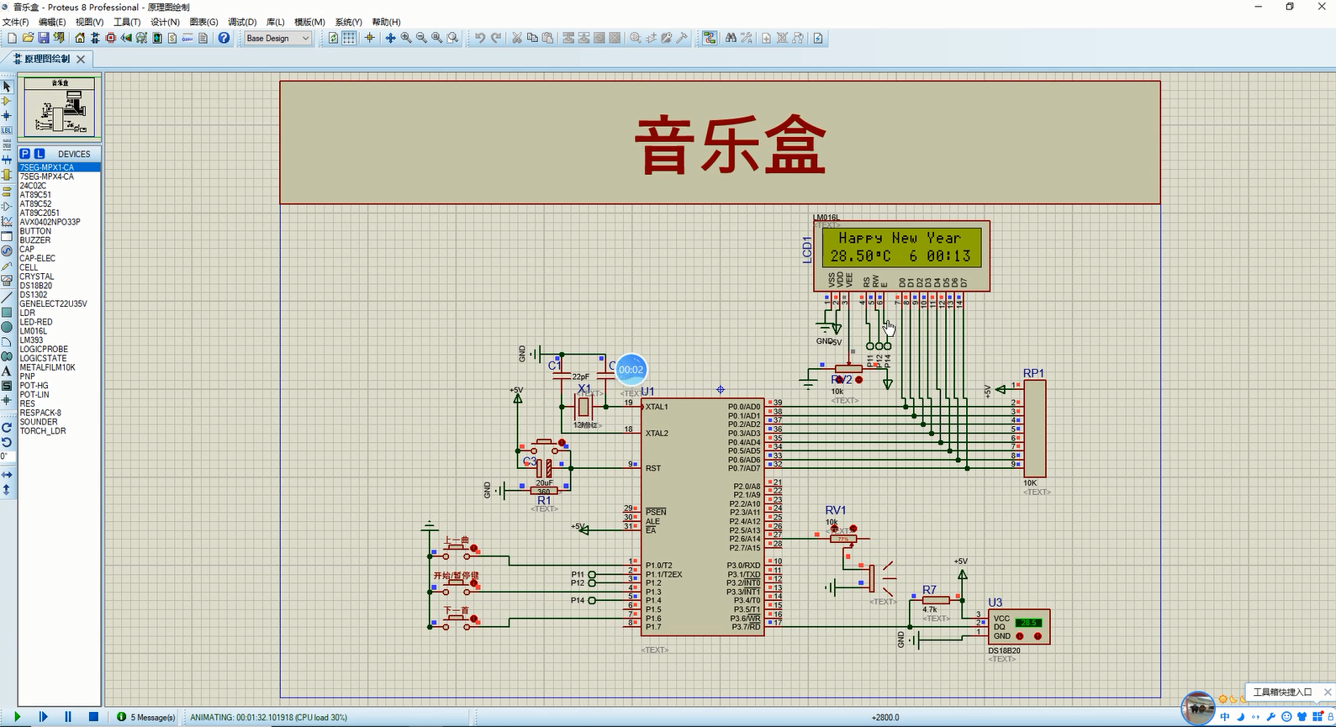Select the 2D circle graphics tool
1336x727 pixels.
pos(7,326)
